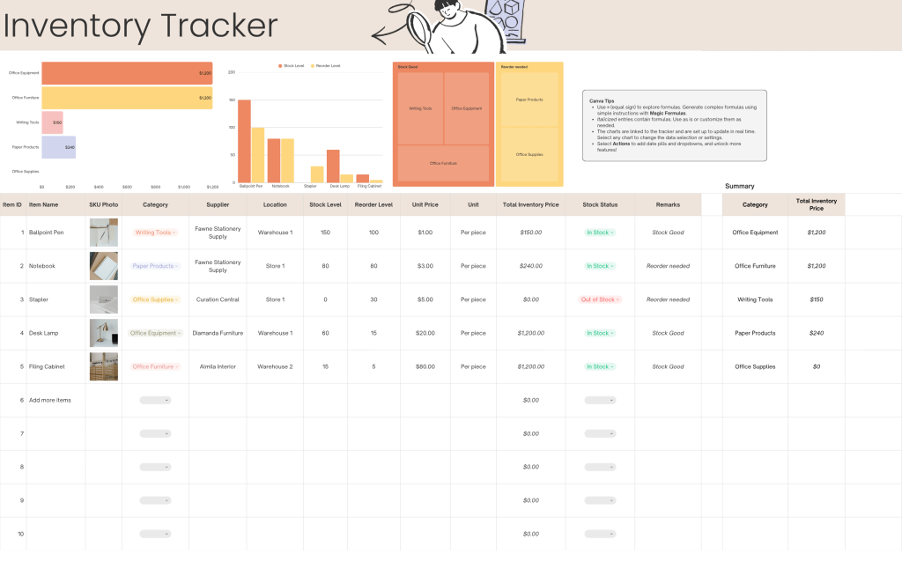Select the Stock Level legend marker
The image size is (902, 584).
click(x=280, y=65)
